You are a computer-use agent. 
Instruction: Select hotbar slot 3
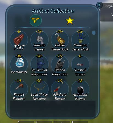pos(62,122)
